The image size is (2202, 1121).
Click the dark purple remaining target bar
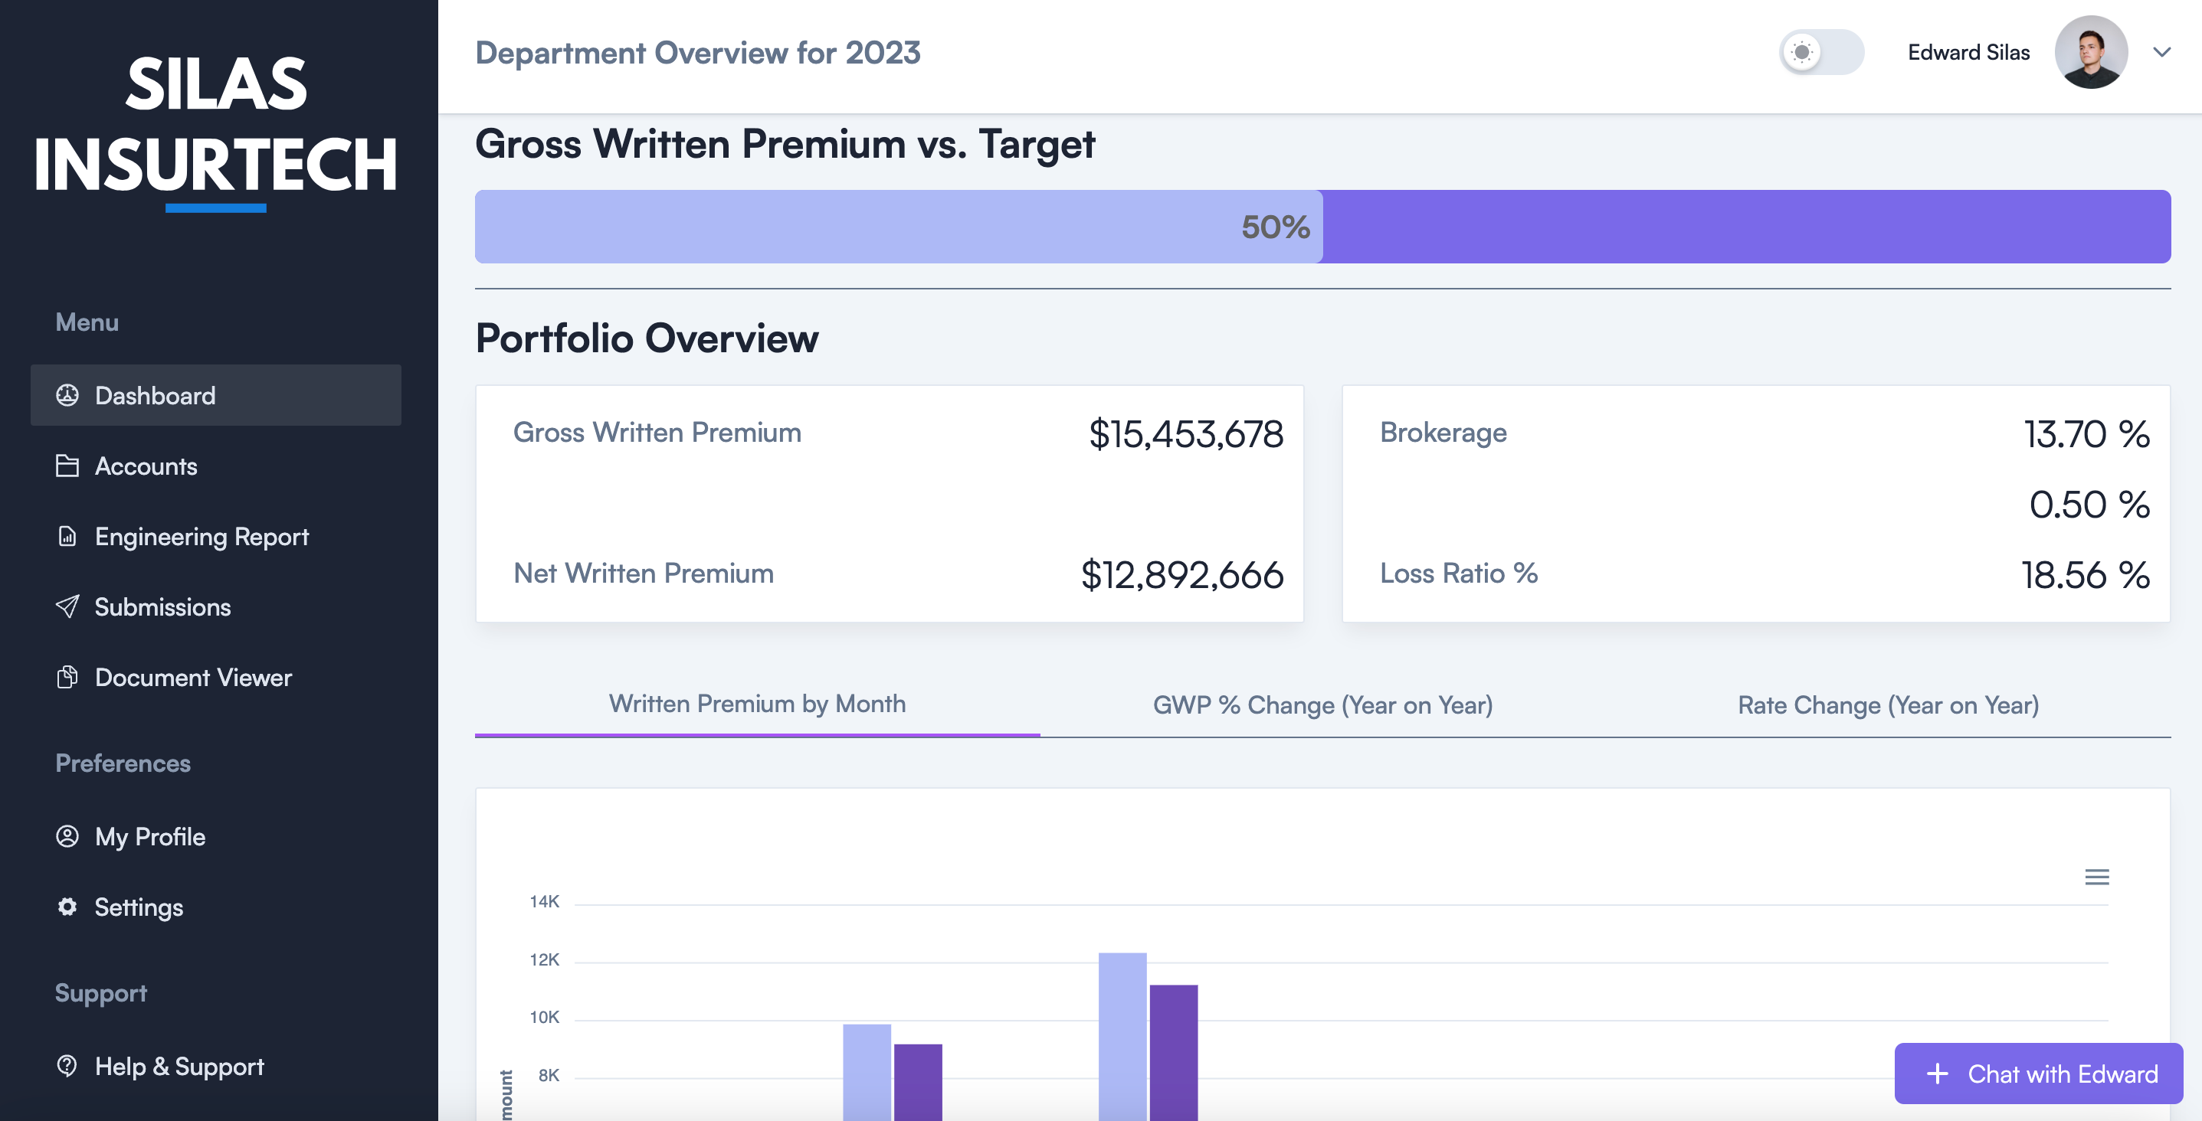point(1746,227)
